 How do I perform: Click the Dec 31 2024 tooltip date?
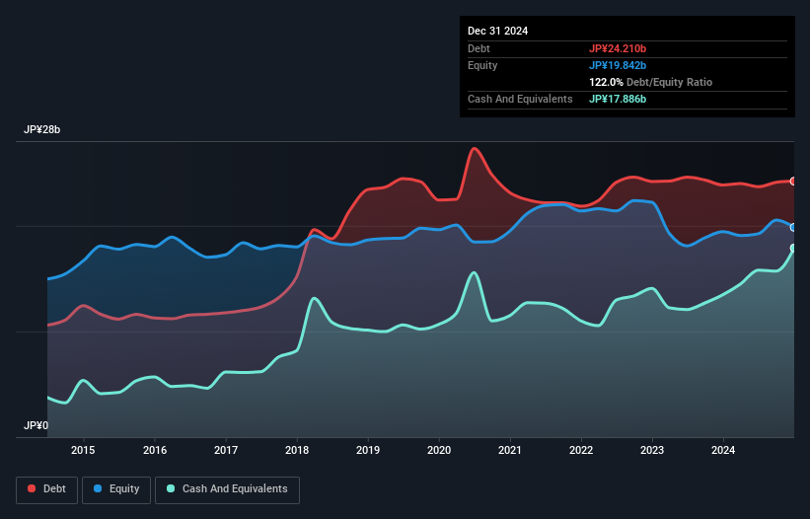[497, 31]
